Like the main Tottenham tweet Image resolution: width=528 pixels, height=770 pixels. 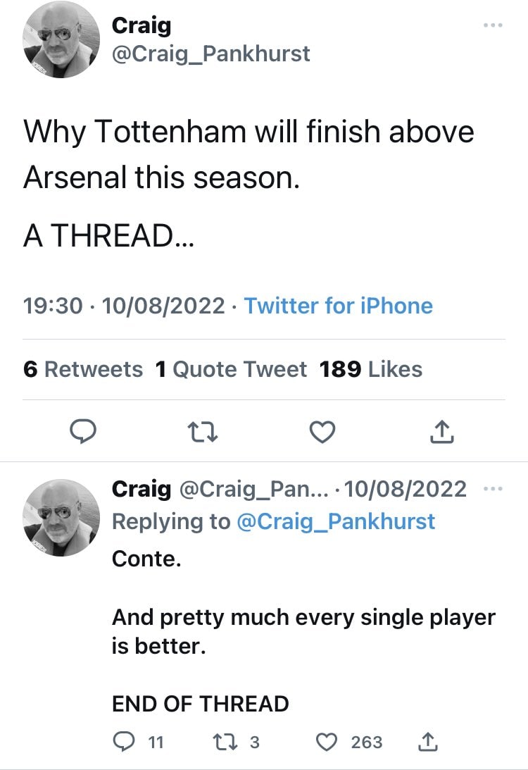[x=322, y=432]
